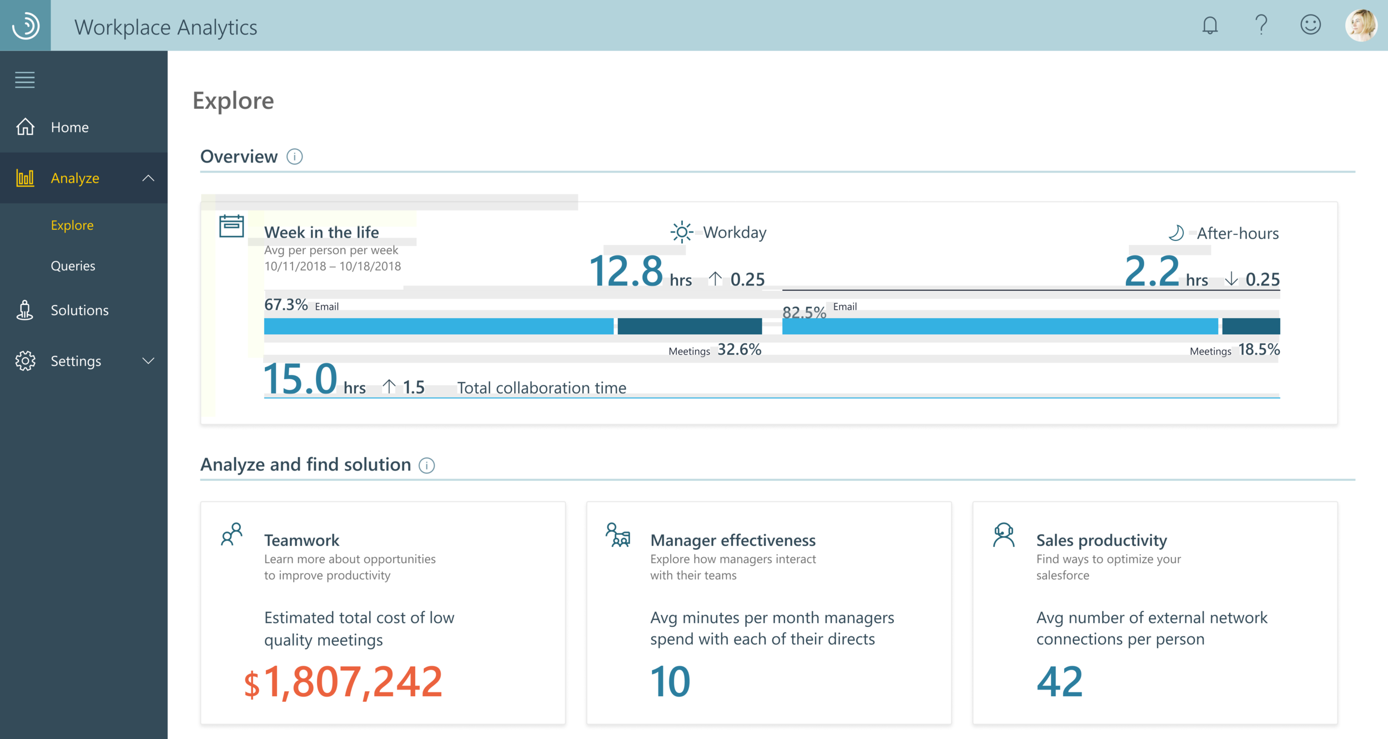Viewport: 1388px width, 739px height.
Task: Open the Solutions sidebar item
Action: pyautogui.click(x=79, y=310)
